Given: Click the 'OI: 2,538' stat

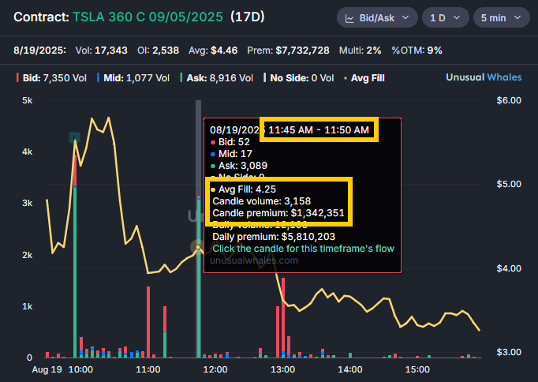Looking at the screenshot, I should (x=159, y=51).
